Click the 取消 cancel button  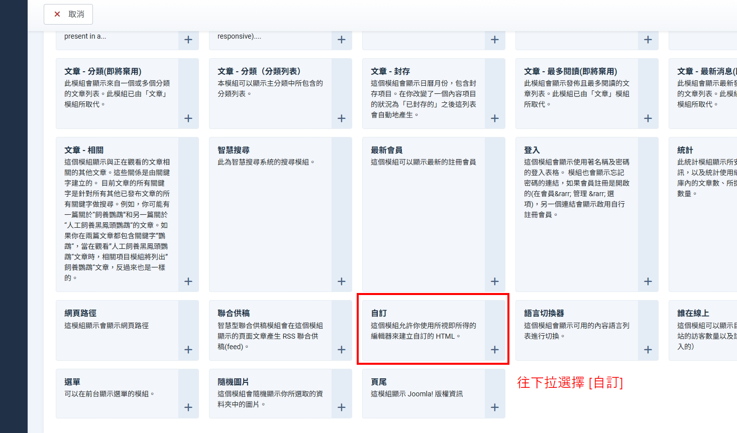68,14
